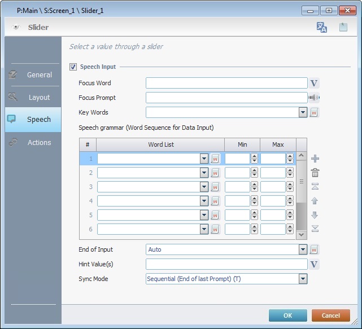Screen dimensions: 362x329
Task: Uncheck the Speech Input checkbox
Action: [x=73, y=67]
